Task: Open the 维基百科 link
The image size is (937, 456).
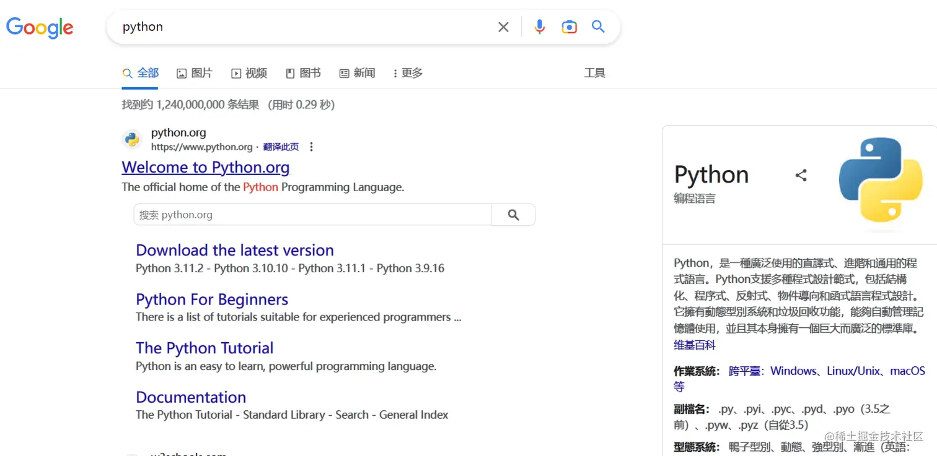Action: click(695, 345)
